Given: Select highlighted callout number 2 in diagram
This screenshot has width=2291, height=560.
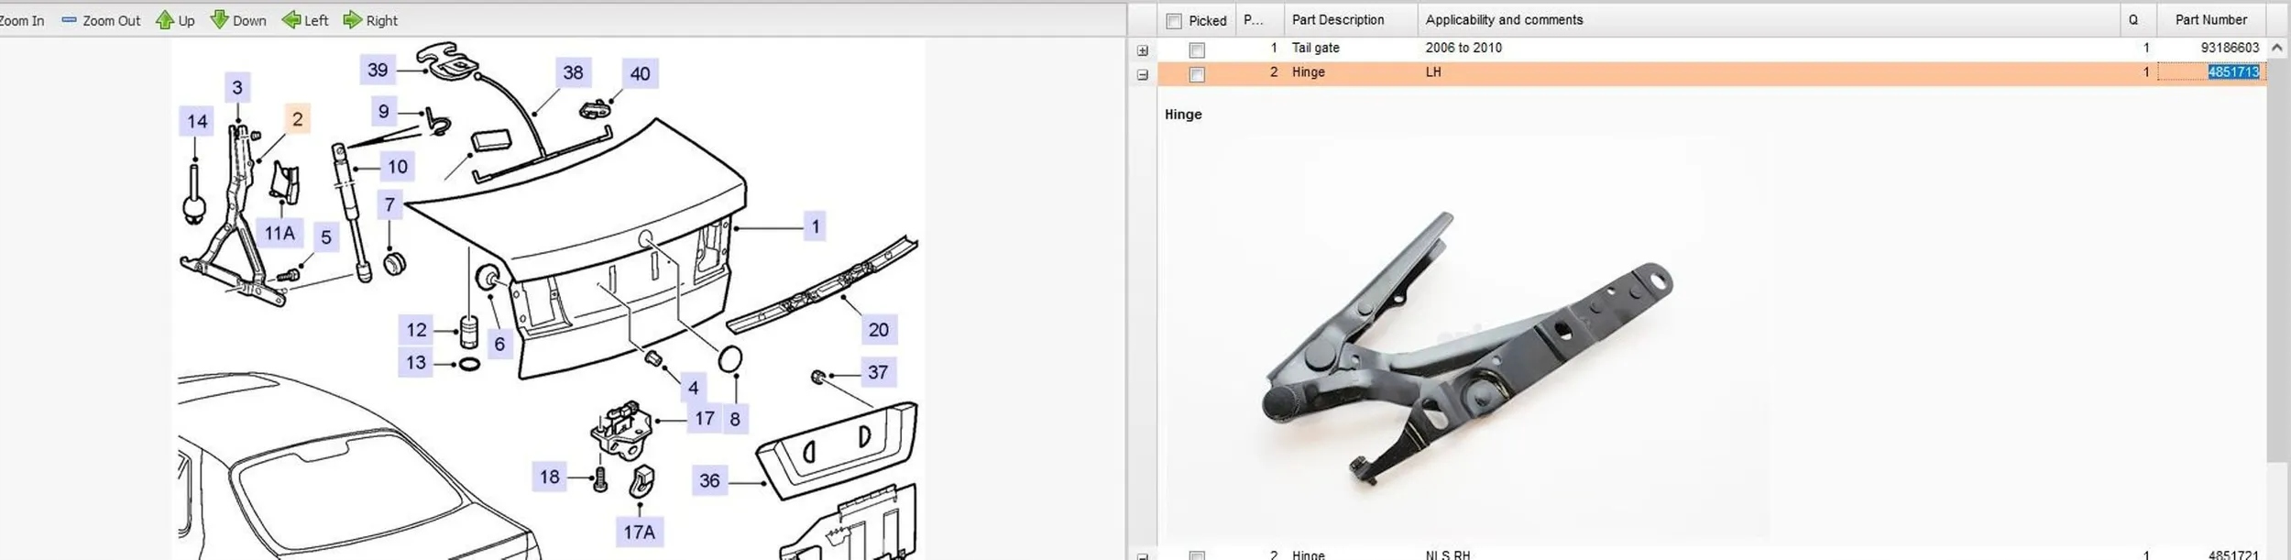Looking at the screenshot, I should 297,119.
